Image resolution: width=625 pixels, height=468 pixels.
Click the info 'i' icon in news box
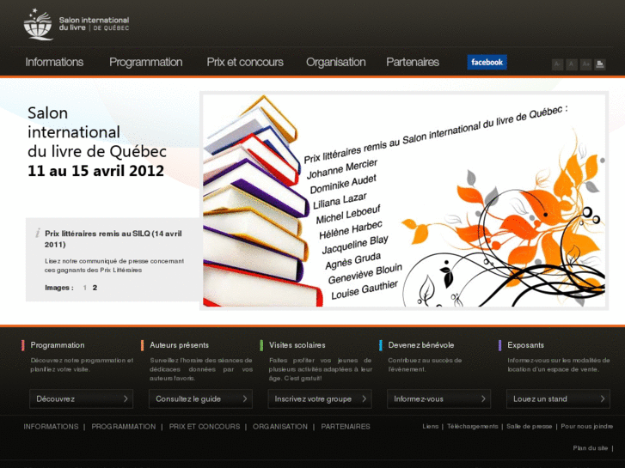38,233
